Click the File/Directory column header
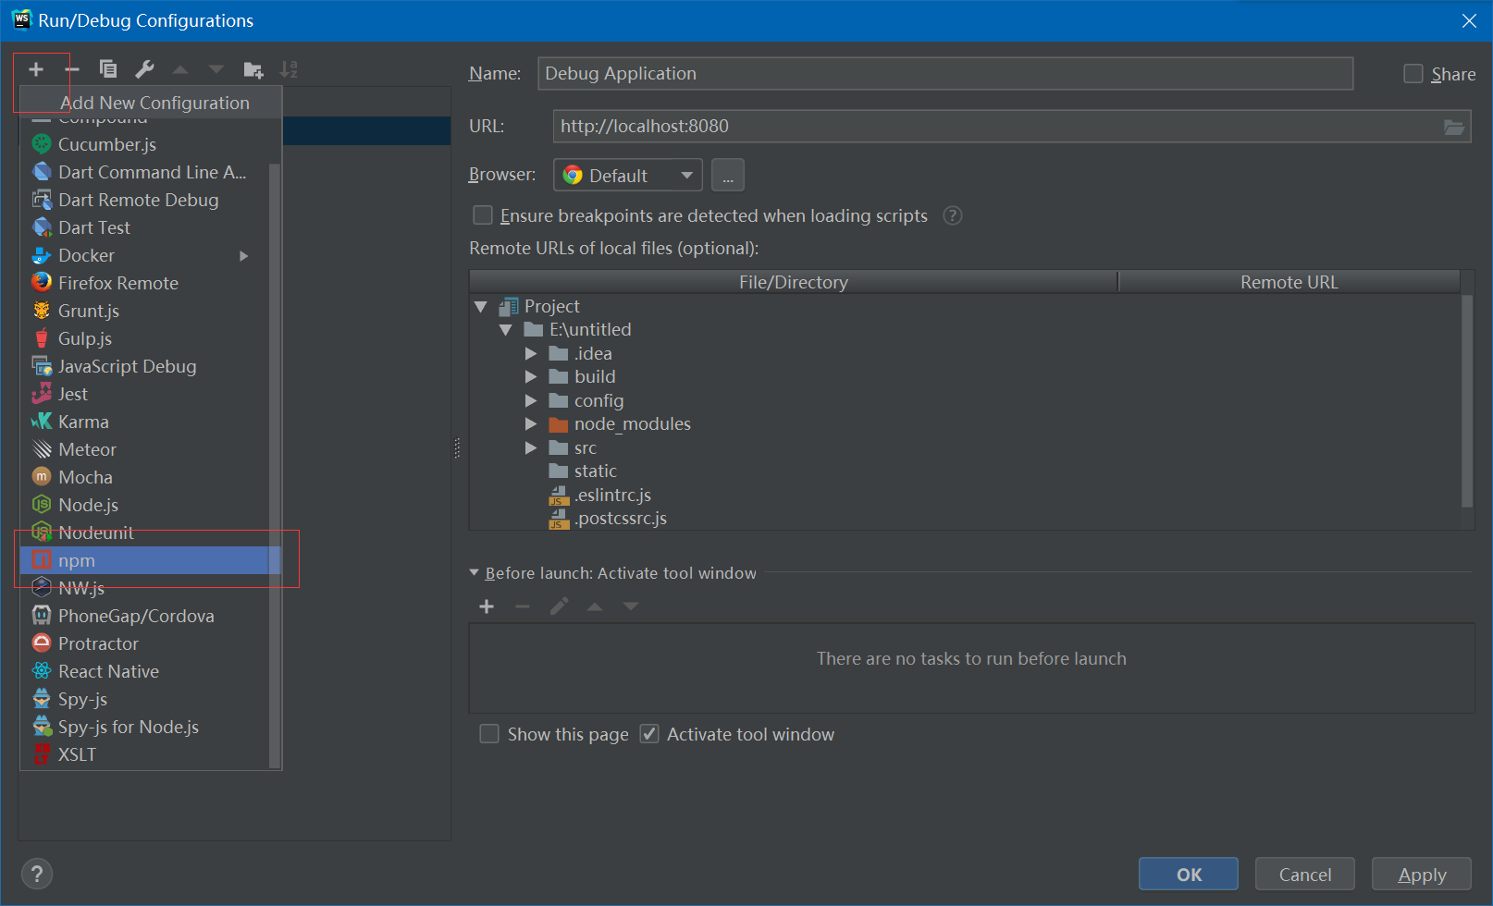Image resolution: width=1493 pixels, height=906 pixels. [794, 282]
